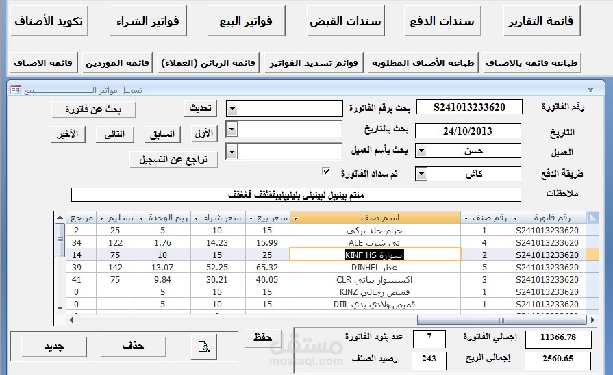Click the print preview magnifier icon button
Viewport: 613px width, 375px height.
203,346
